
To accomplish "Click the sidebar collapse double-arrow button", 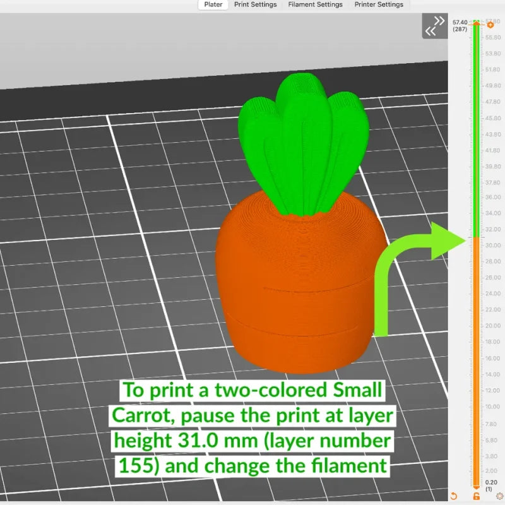I will [435, 26].
